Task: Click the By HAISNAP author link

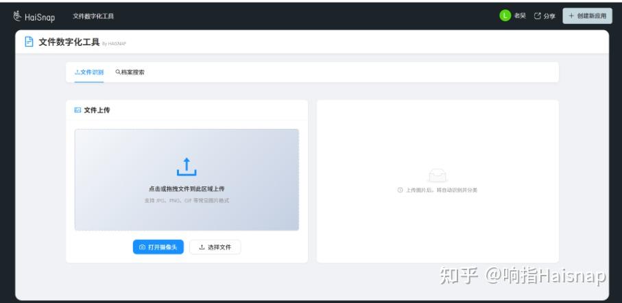Action: pyautogui.click(x=114, y=44)
